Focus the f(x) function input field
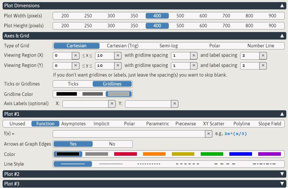The image size is (288, 188). point(129,134)
